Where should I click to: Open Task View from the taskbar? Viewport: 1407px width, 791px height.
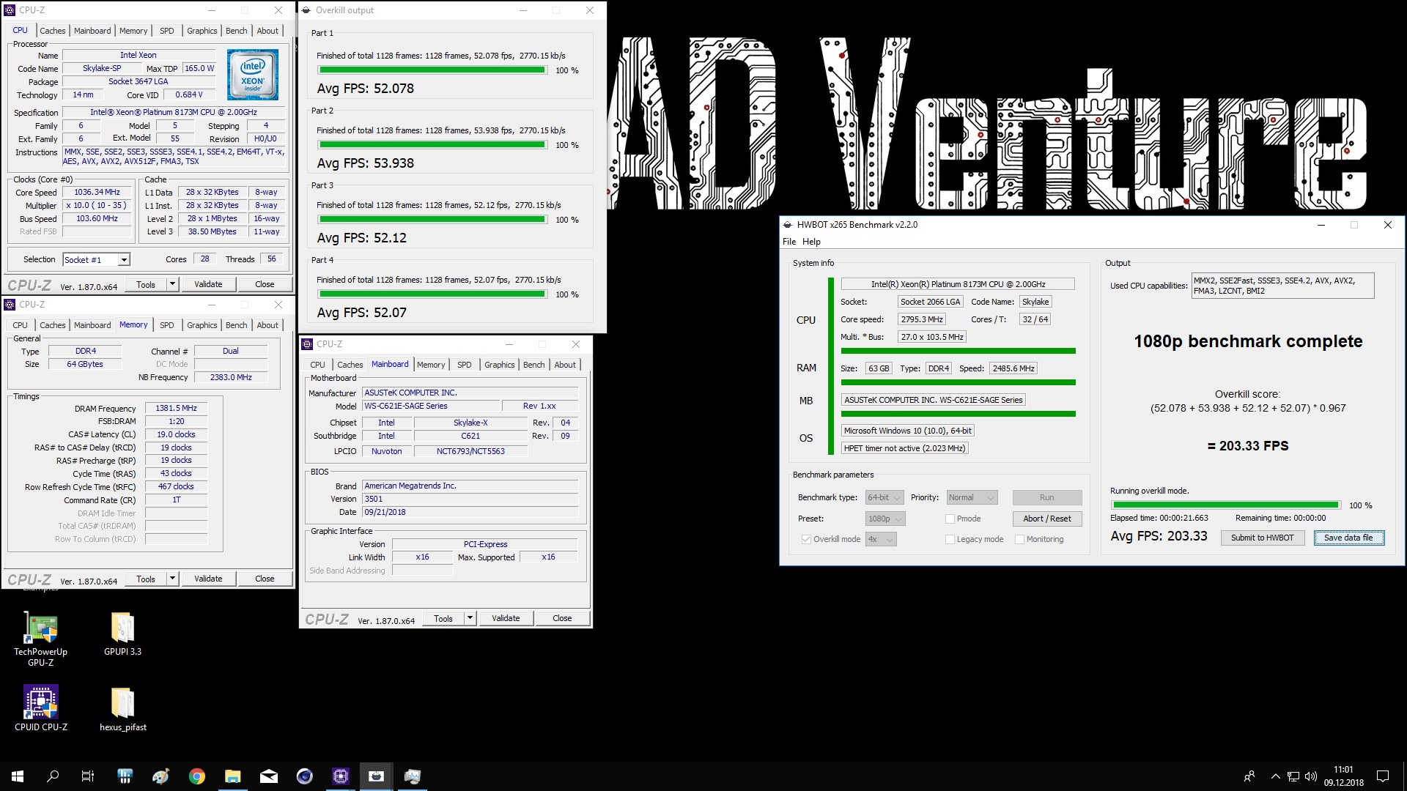pyautogui.click(x=87, y=776)
